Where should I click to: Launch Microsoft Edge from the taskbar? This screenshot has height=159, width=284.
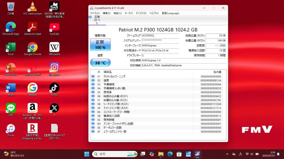coord(170,154)
